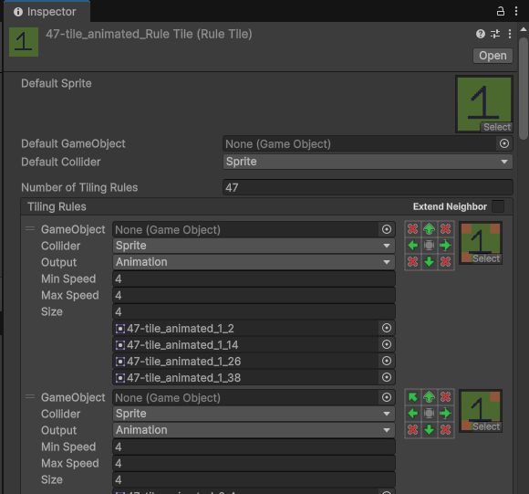
Task: Select a new Default Sprite
Action: tap(496, 127)
